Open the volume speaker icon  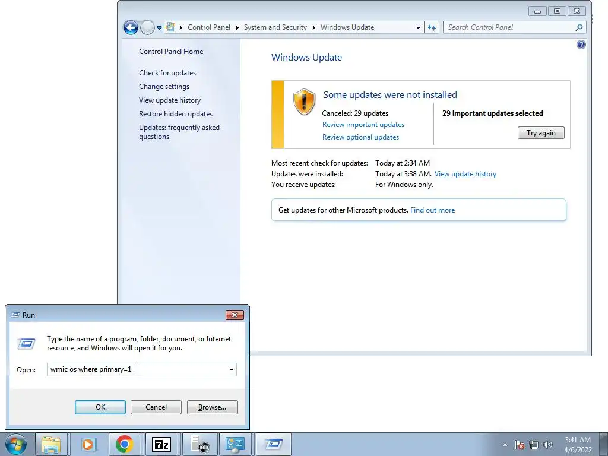(x=548, y=445)
